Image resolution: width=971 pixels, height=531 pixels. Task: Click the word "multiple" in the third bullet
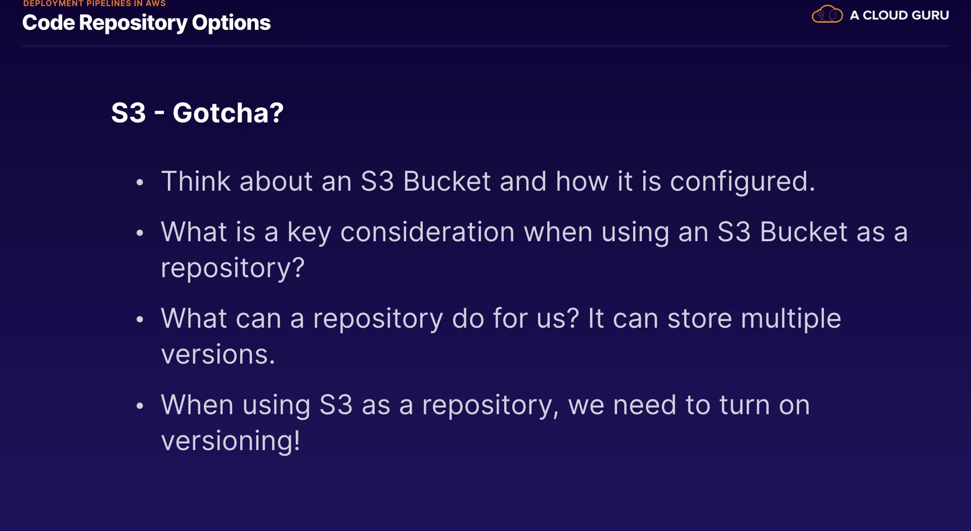click(x=790, y=319)
